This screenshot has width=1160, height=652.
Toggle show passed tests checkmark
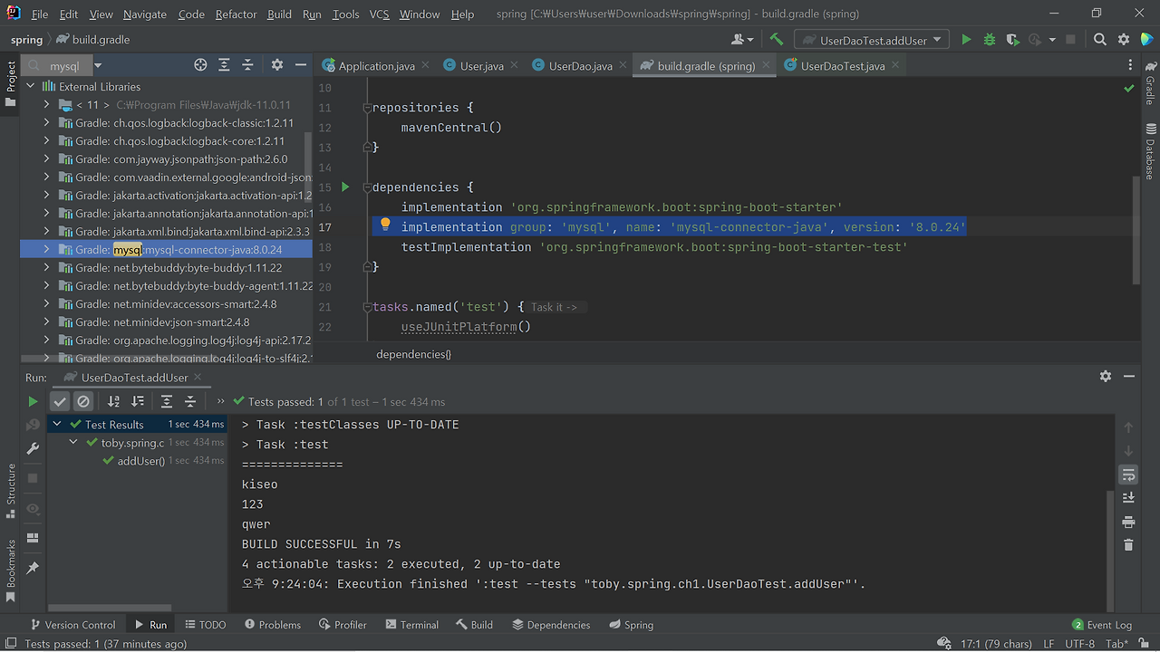(60, 401)
